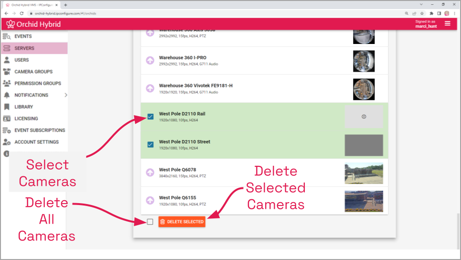Click the browser address bar URL
The image size is (461, 260).
(x=65, y=13)
